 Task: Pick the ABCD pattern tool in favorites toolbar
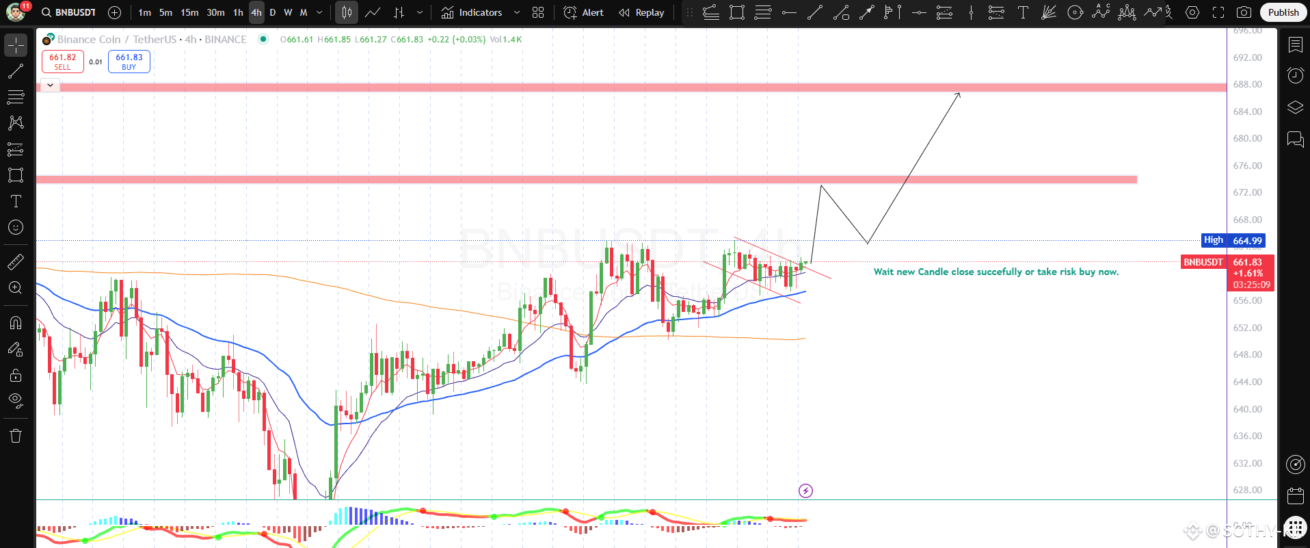tap(1101, 12)
